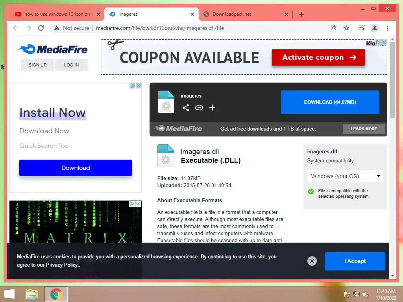Click DOWNLOAD (44.07MB) button
The image size is (403, 302).
(x=330, y=102)
